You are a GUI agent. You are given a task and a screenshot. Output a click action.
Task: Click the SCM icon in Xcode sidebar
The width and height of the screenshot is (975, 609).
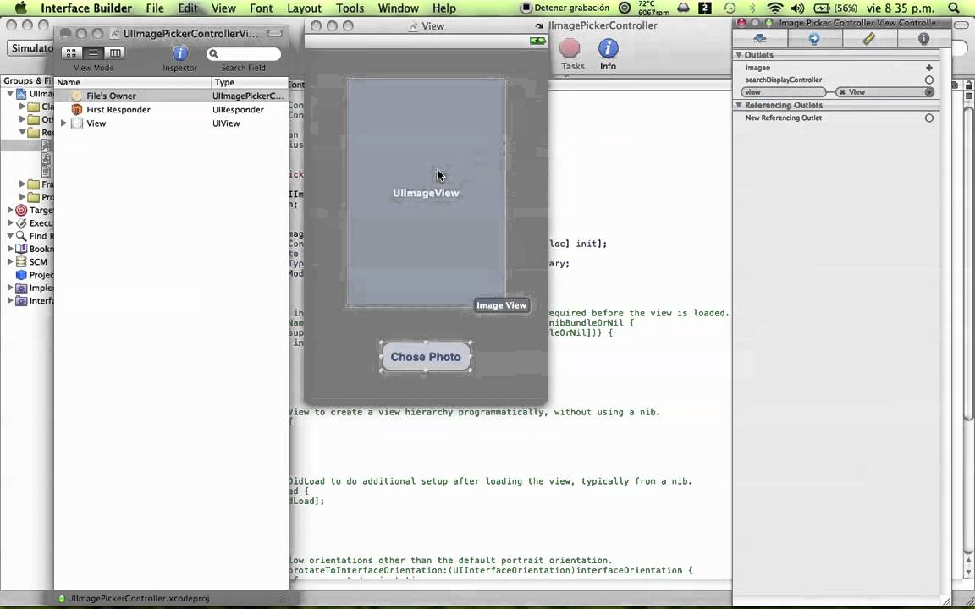tap(21, 261)
